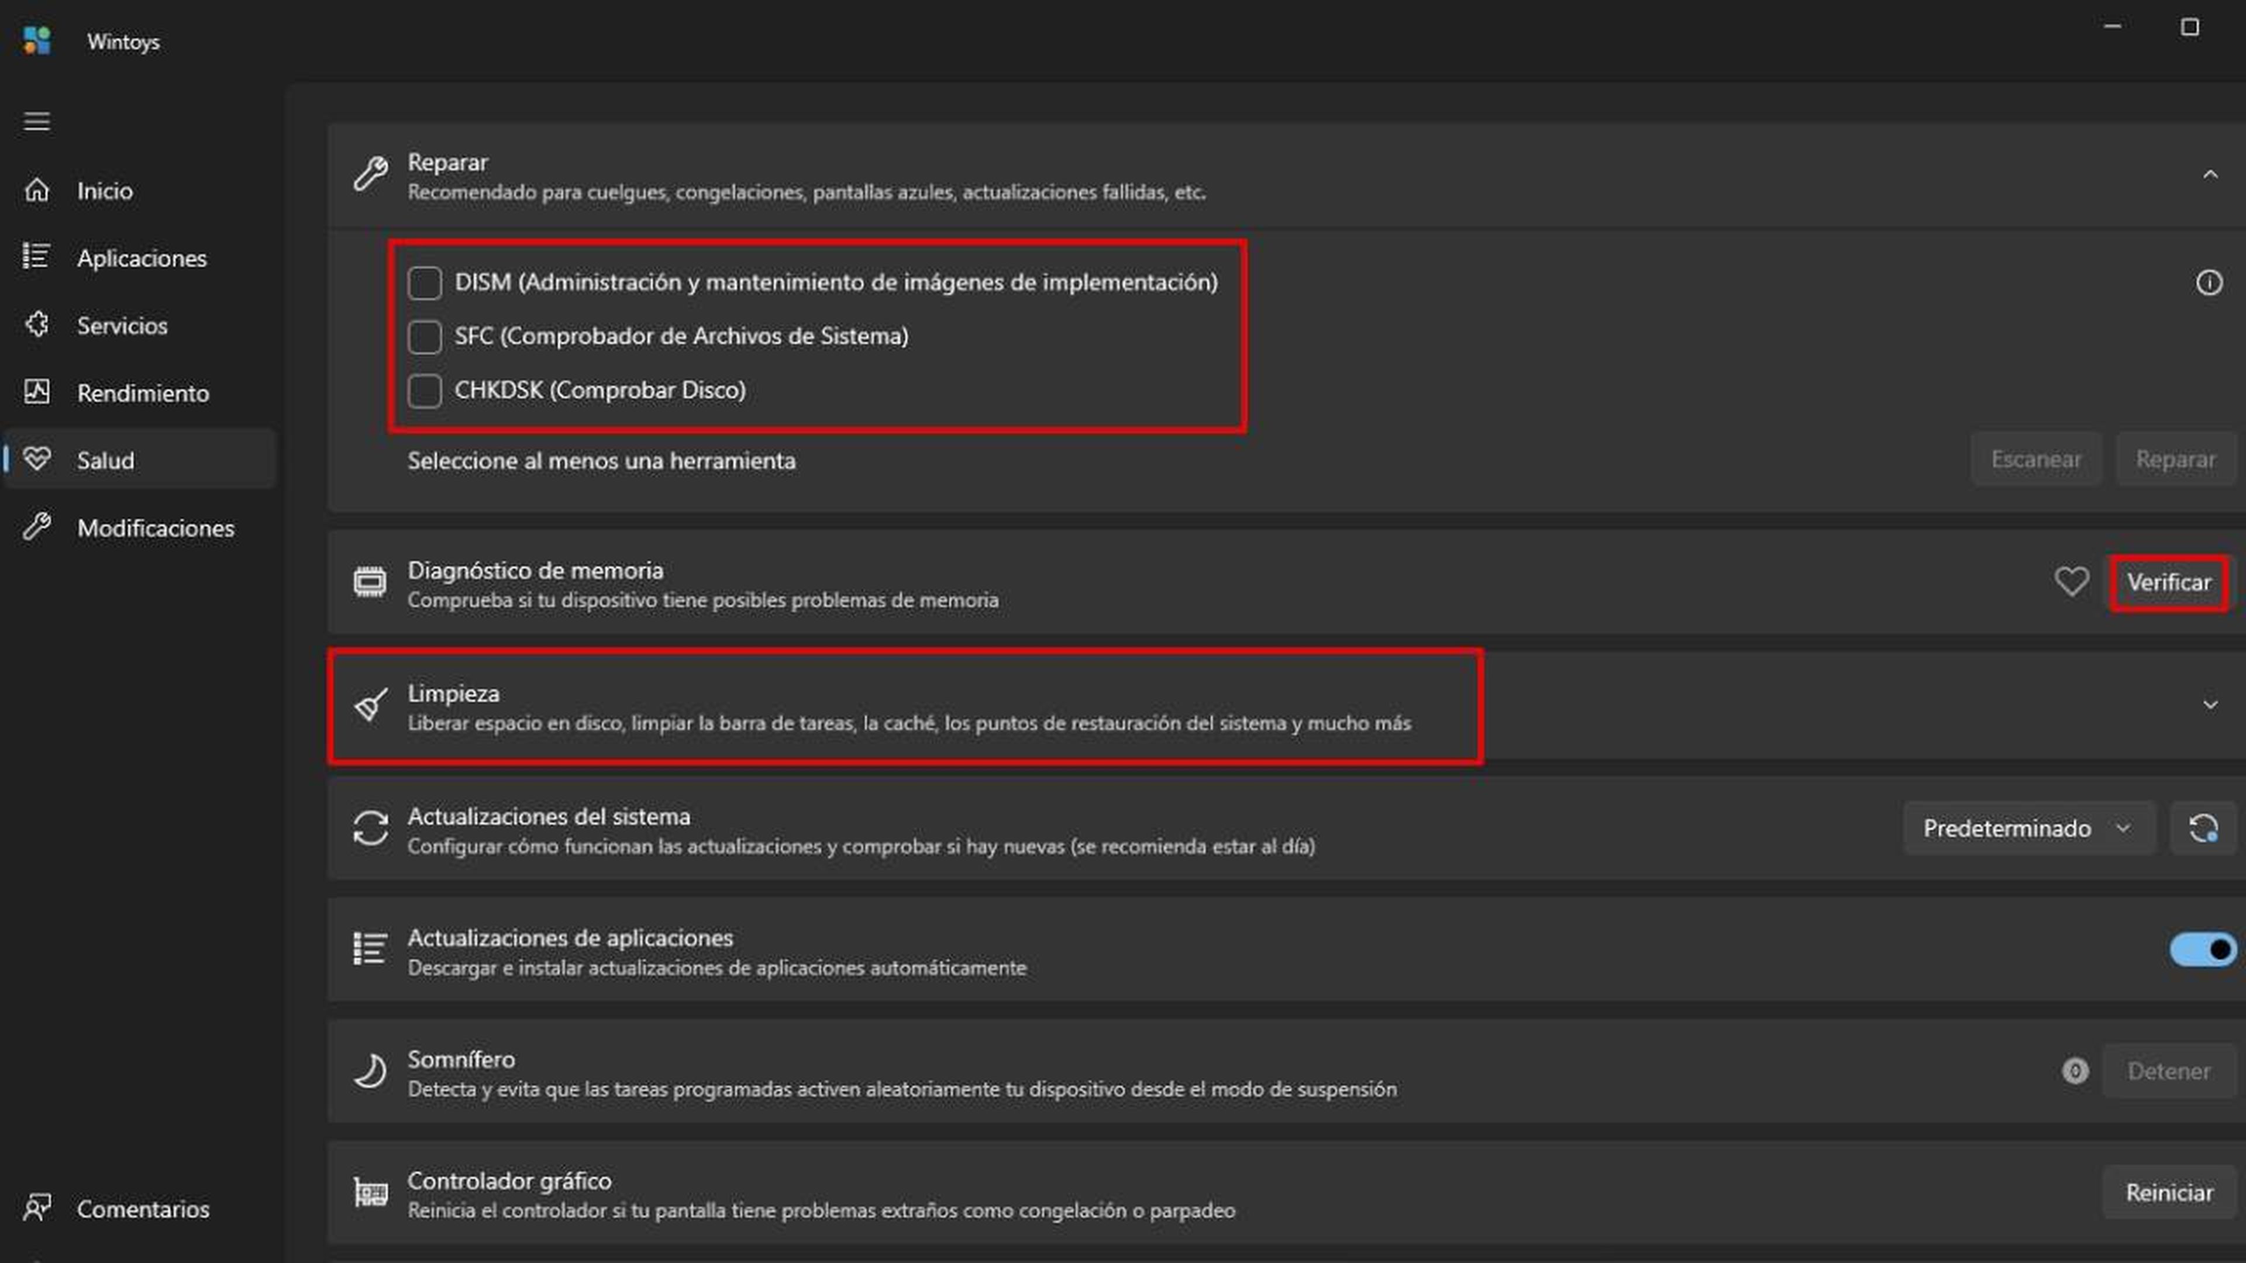The width and height of the screenshot is (2246, 1263).
Task: Click the Aplicaciones list icon in sidebar
Action: 37,257
